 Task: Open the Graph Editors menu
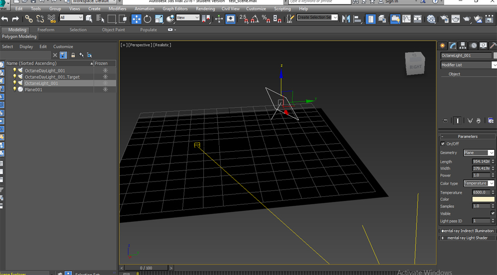click(x=175, y=8)
